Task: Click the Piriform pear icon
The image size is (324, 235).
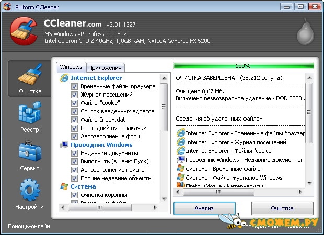Action: [x=305, y=31]
